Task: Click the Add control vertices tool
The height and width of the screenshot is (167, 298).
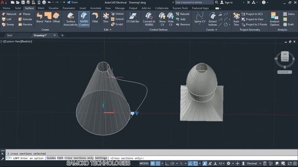Action: [x=181, y=19]
